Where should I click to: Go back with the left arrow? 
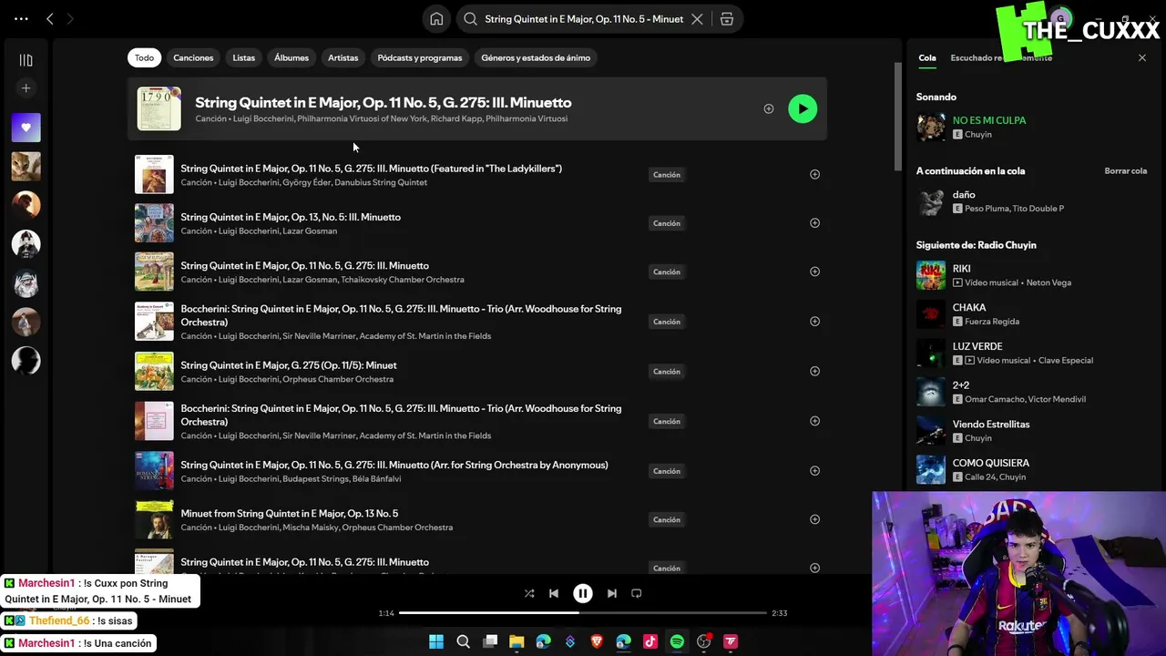tap(50, 18)
